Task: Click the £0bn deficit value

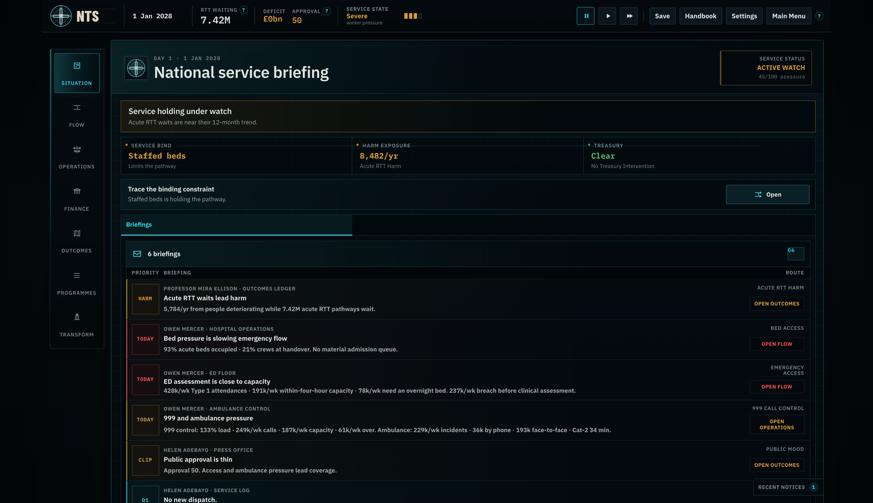Action: pos(273,19)
